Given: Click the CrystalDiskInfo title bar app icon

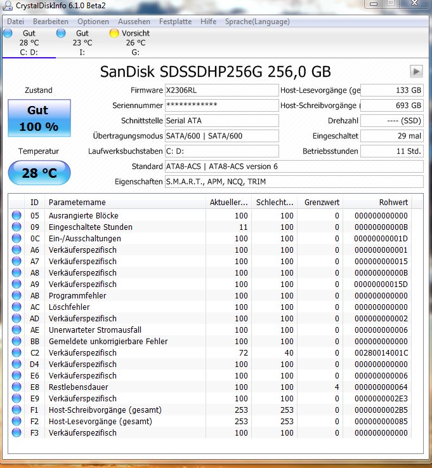Looking at the screenshot, I should point(8,5).
